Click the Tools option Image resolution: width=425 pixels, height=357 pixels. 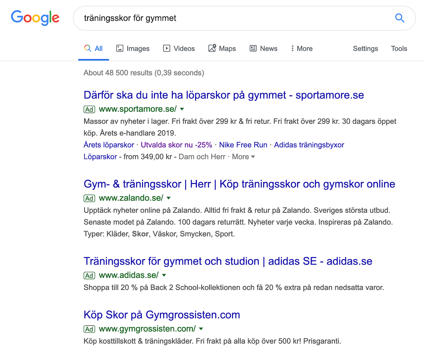tap(399, 48)
